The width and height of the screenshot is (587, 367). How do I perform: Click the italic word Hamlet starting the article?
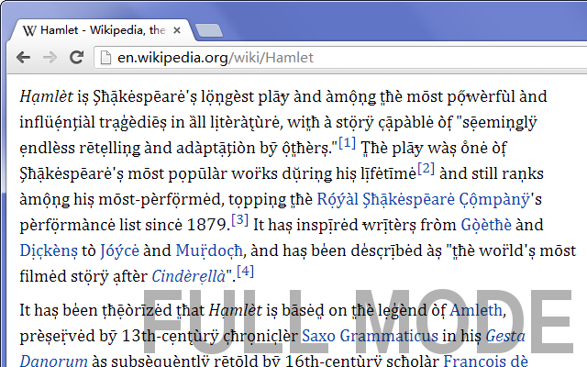pyautogui.click(x=47, y=97)
